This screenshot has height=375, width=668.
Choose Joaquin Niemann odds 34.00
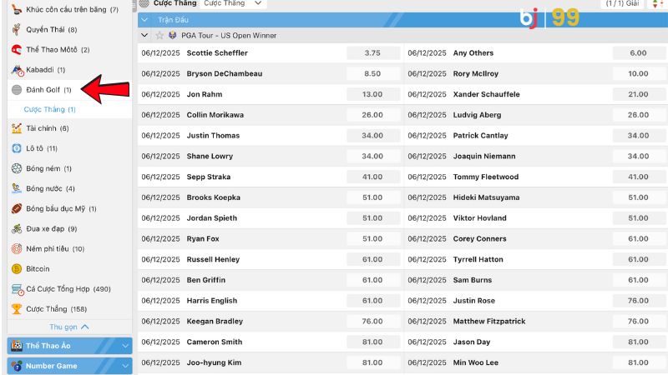pyautogui.click(x=638, y=156)
